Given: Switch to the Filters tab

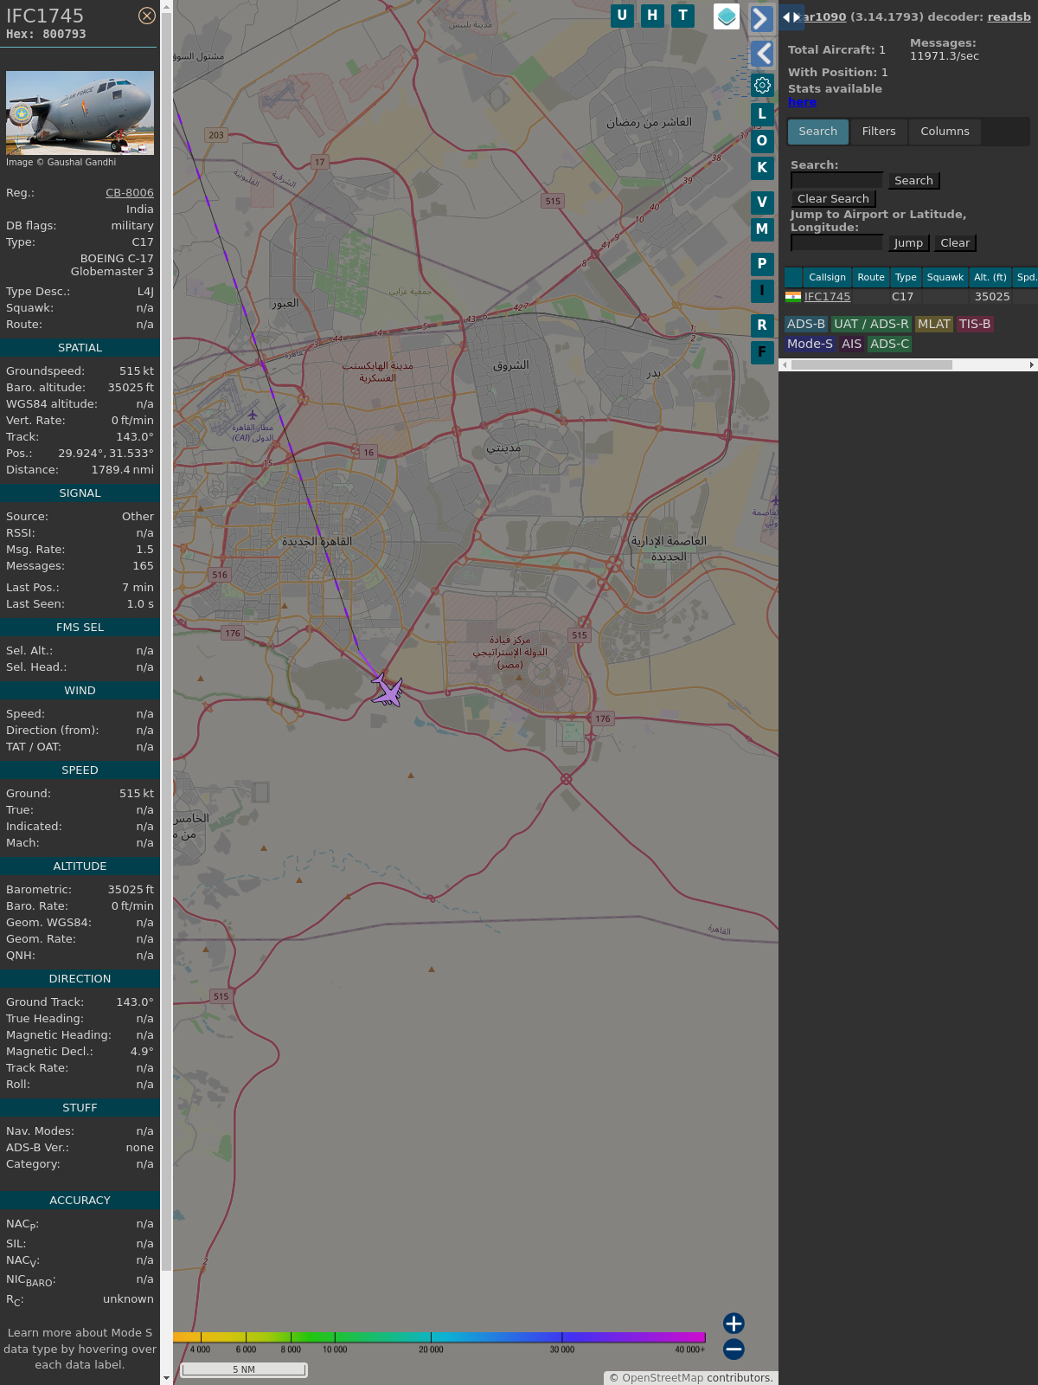Looking at the screenshot, I should (878, 132).
